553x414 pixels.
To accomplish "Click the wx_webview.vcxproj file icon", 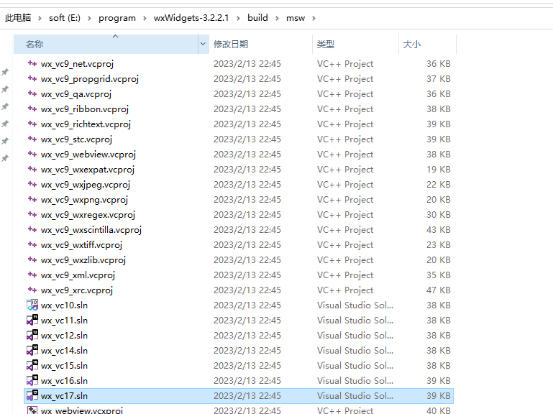I will (32, 410).
